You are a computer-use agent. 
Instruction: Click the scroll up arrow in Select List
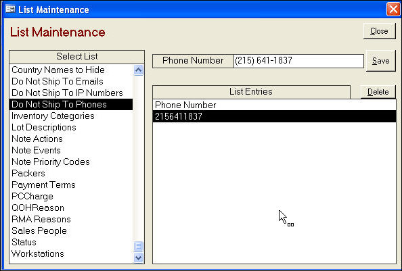(139, 70)
